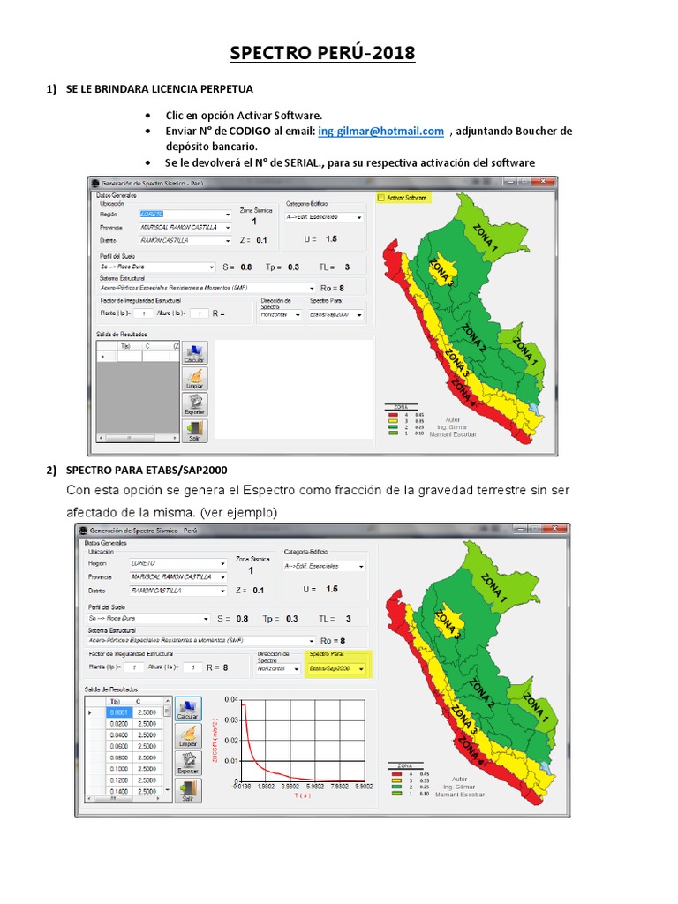Click app title icon in section 2 window
678x904 pixels.
pos(83,530)
